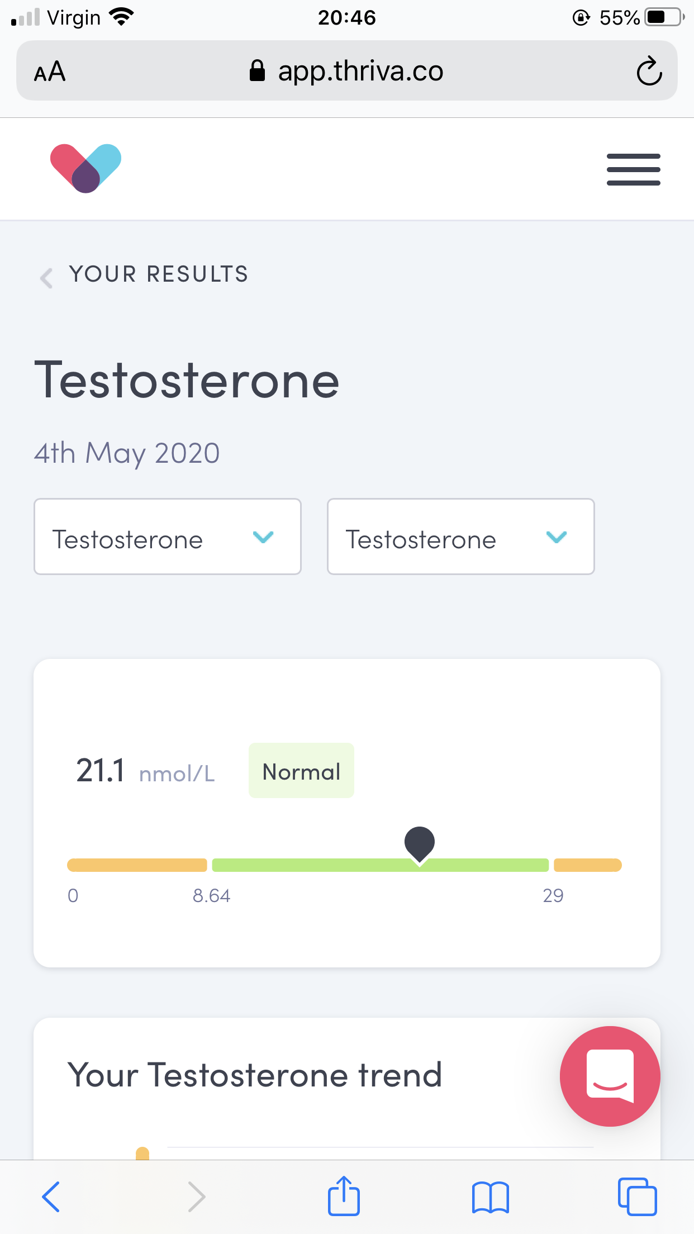This screenshot has height=1234, width=694.
Task: Expand the second Testosterone dropdown
Action: (461, 537)
